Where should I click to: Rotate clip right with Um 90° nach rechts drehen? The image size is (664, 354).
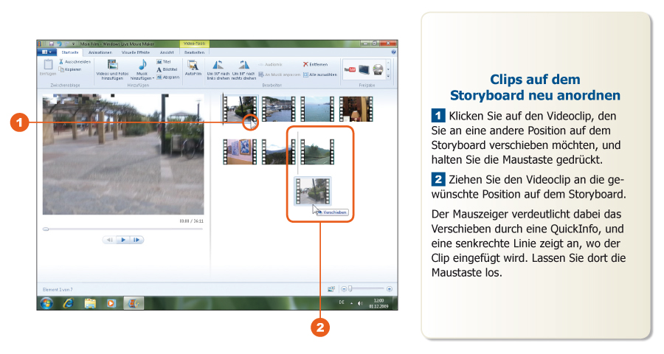243,68
